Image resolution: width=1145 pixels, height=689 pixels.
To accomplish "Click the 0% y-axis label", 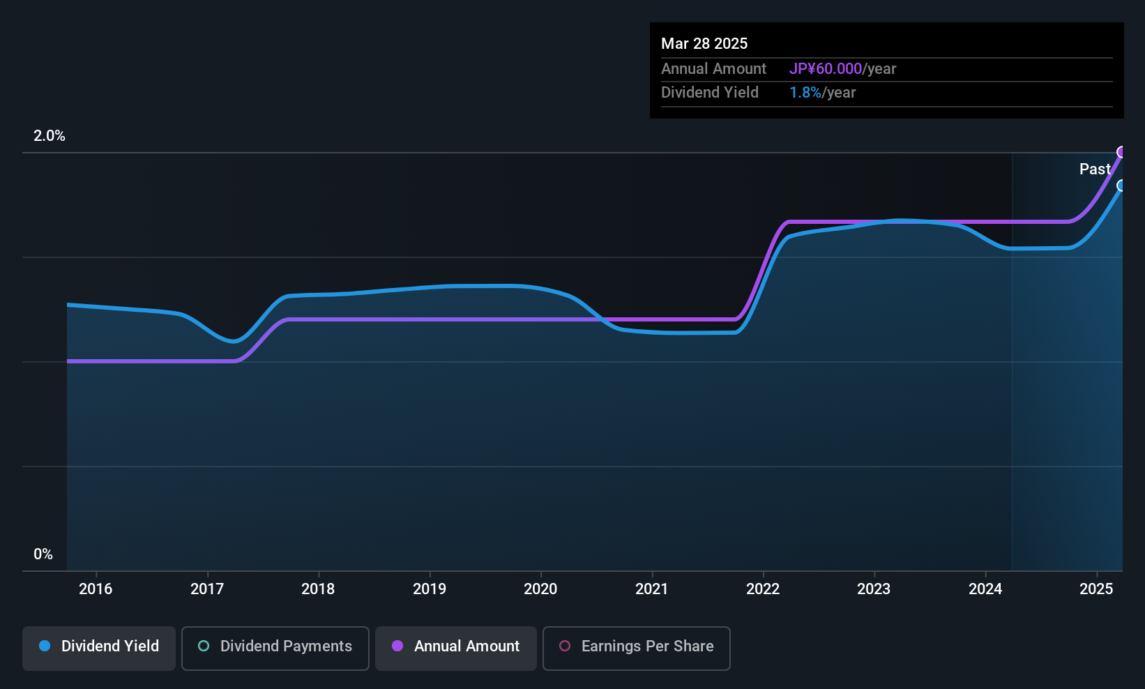I will [43, 554].
